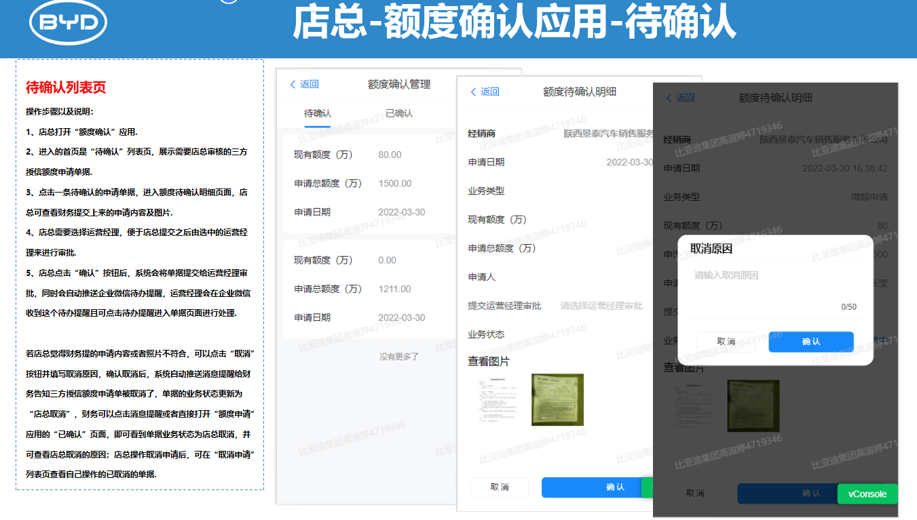Open the green photo thumbnail in middle panel

[557, 399]
